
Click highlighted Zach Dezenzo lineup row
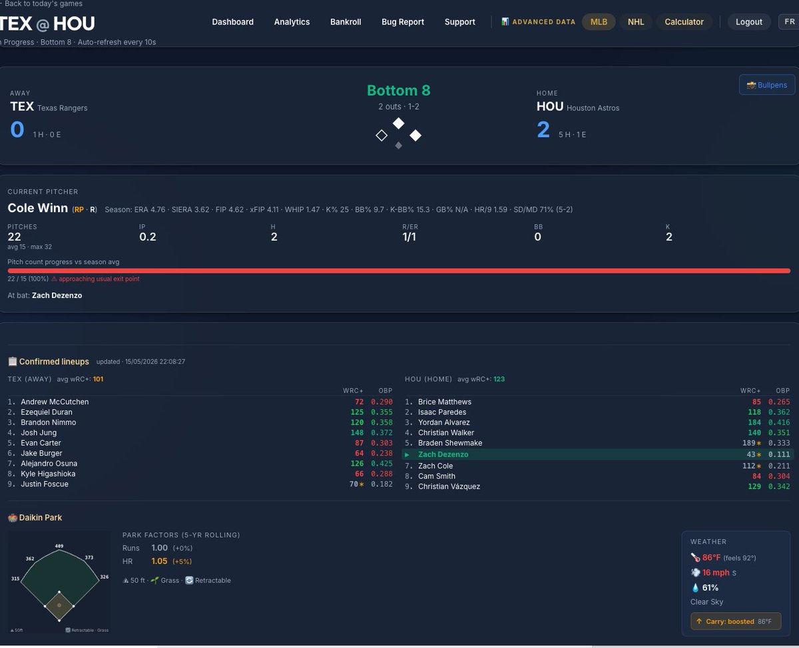click(x=598, y=454)
